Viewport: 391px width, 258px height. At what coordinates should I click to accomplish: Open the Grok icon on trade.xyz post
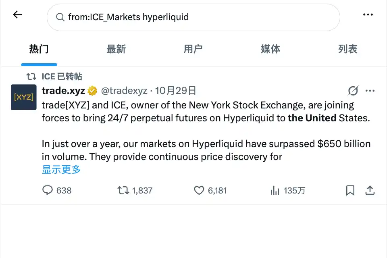point(353,91)
